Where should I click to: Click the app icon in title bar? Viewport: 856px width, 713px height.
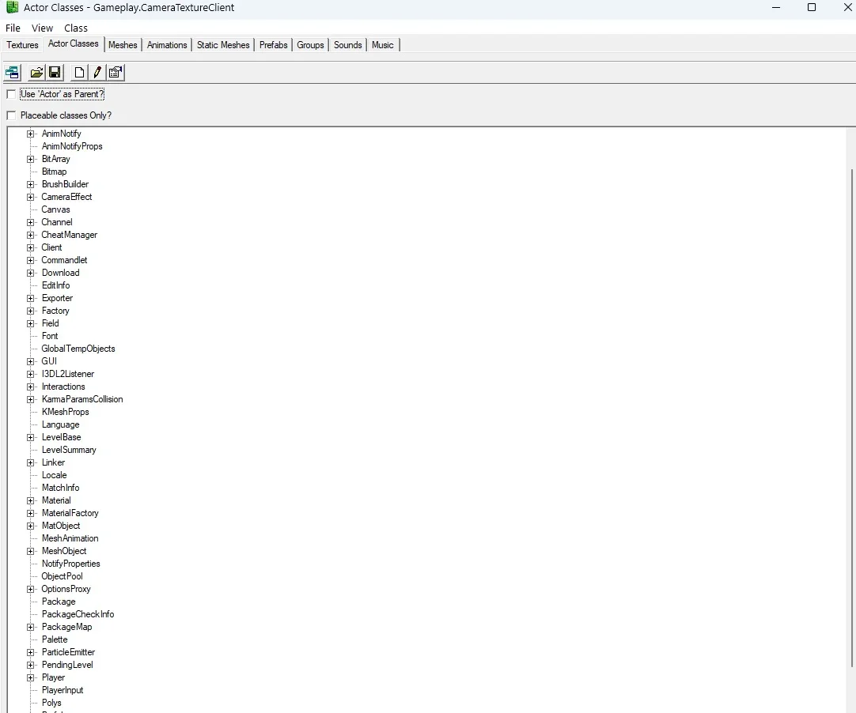12,7
